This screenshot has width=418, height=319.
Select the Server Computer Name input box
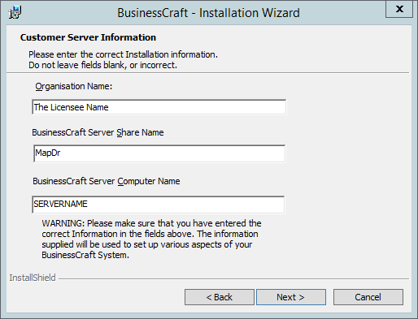[x=159, y=205]
